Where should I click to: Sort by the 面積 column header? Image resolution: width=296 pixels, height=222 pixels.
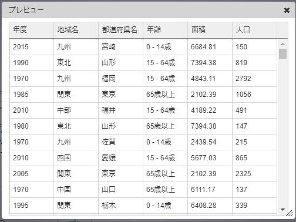[210, 30]
